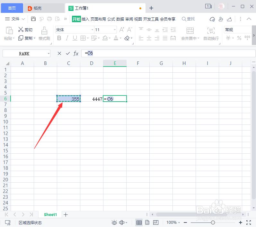The image size is (256, 227).
Task: Toggle Bold formatting
Action: pyautogui.click(x=59, y=38)
